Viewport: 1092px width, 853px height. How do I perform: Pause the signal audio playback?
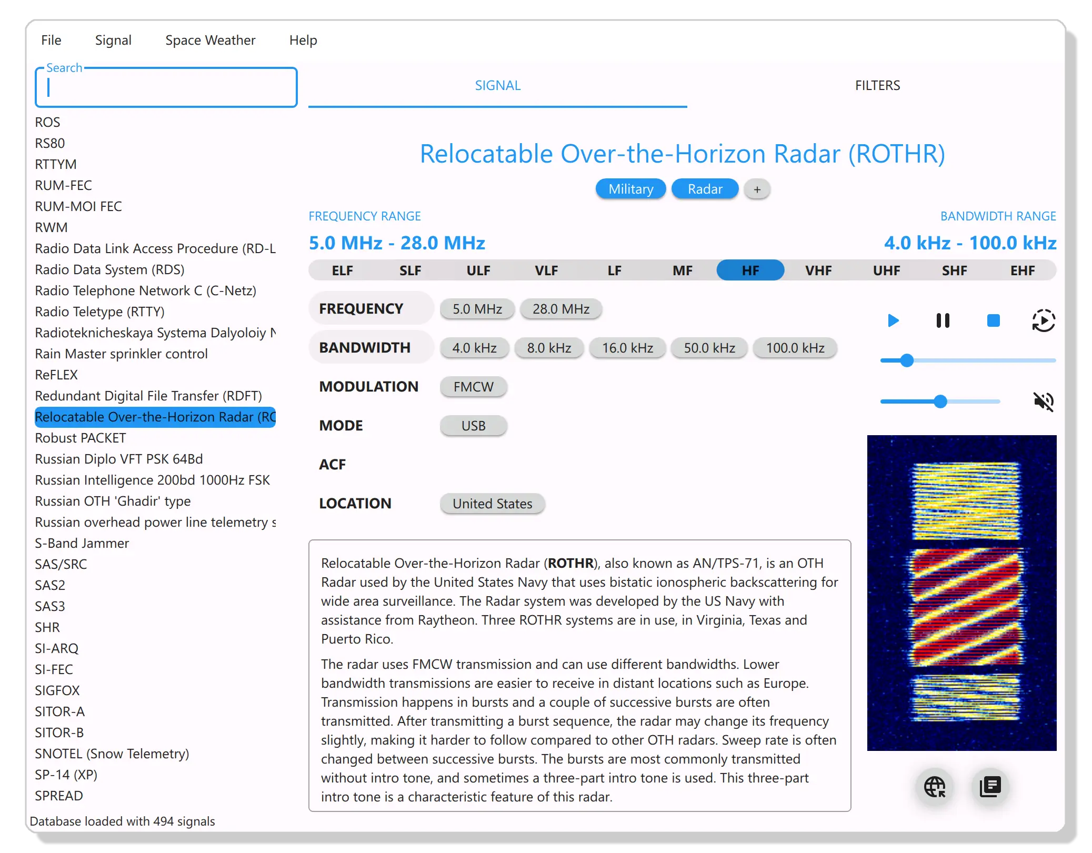click(943, 320)
